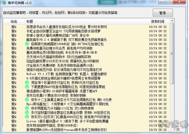The width and height of the screenshot is (189, 134).
Task: Select row 酷我音乐V9.2.4 破解版下载
Action: pos(86,40)
